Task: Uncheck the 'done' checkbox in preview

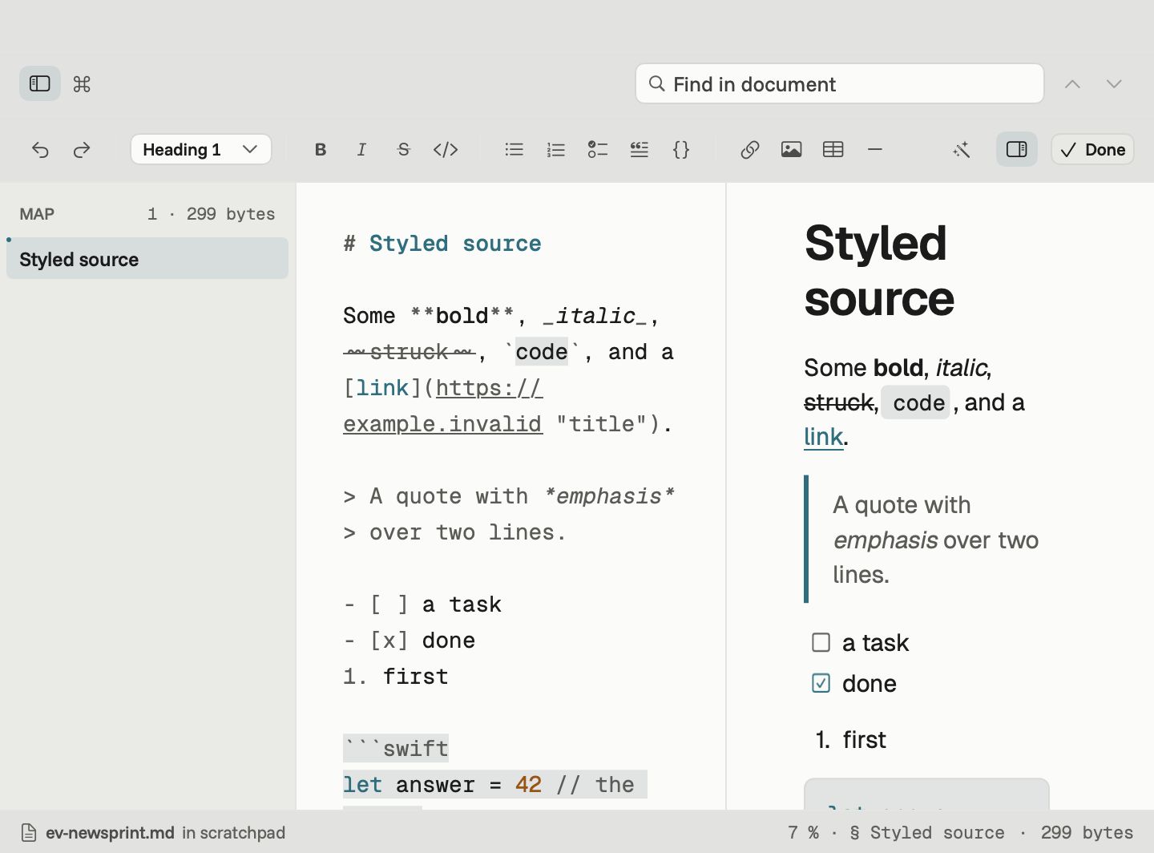Action: [x=821, y=683]
